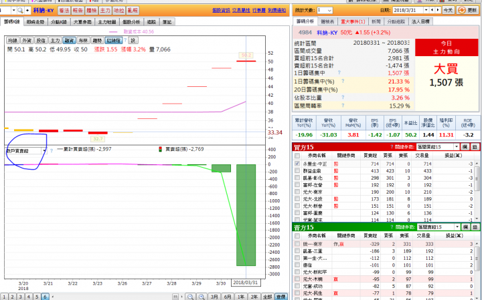Click red flag icon in 元大-北投 row
Screen dimensions: 482x300
(336, 199)
